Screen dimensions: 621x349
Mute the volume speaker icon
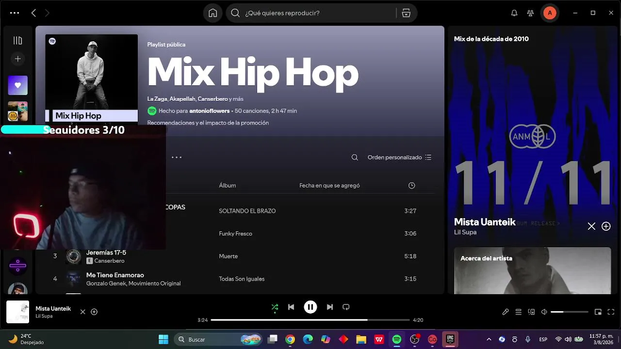544,312
